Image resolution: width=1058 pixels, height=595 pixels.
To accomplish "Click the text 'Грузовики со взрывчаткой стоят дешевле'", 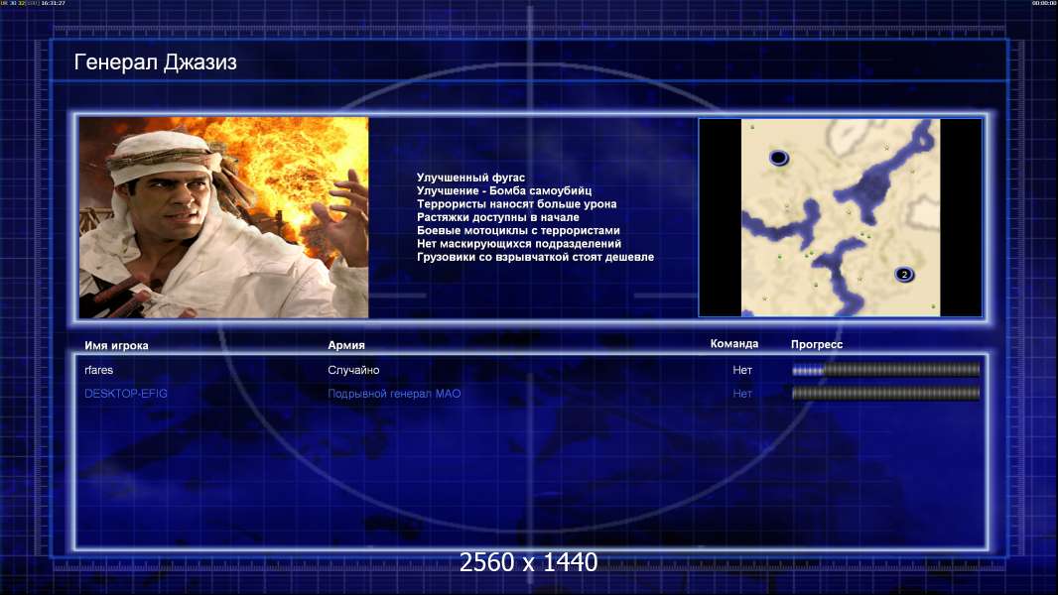I will (535, 257).
